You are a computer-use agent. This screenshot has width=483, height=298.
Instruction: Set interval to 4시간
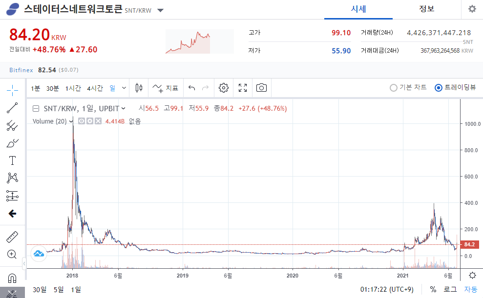point(95,89)
